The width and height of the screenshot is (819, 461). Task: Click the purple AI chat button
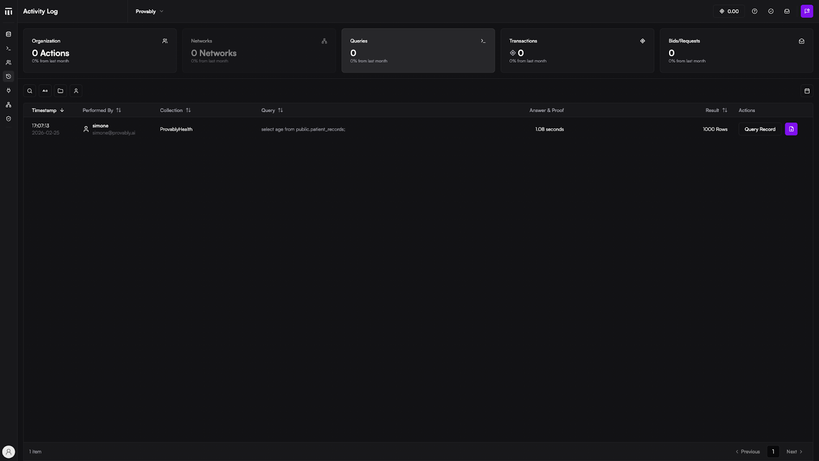(807, 11)
